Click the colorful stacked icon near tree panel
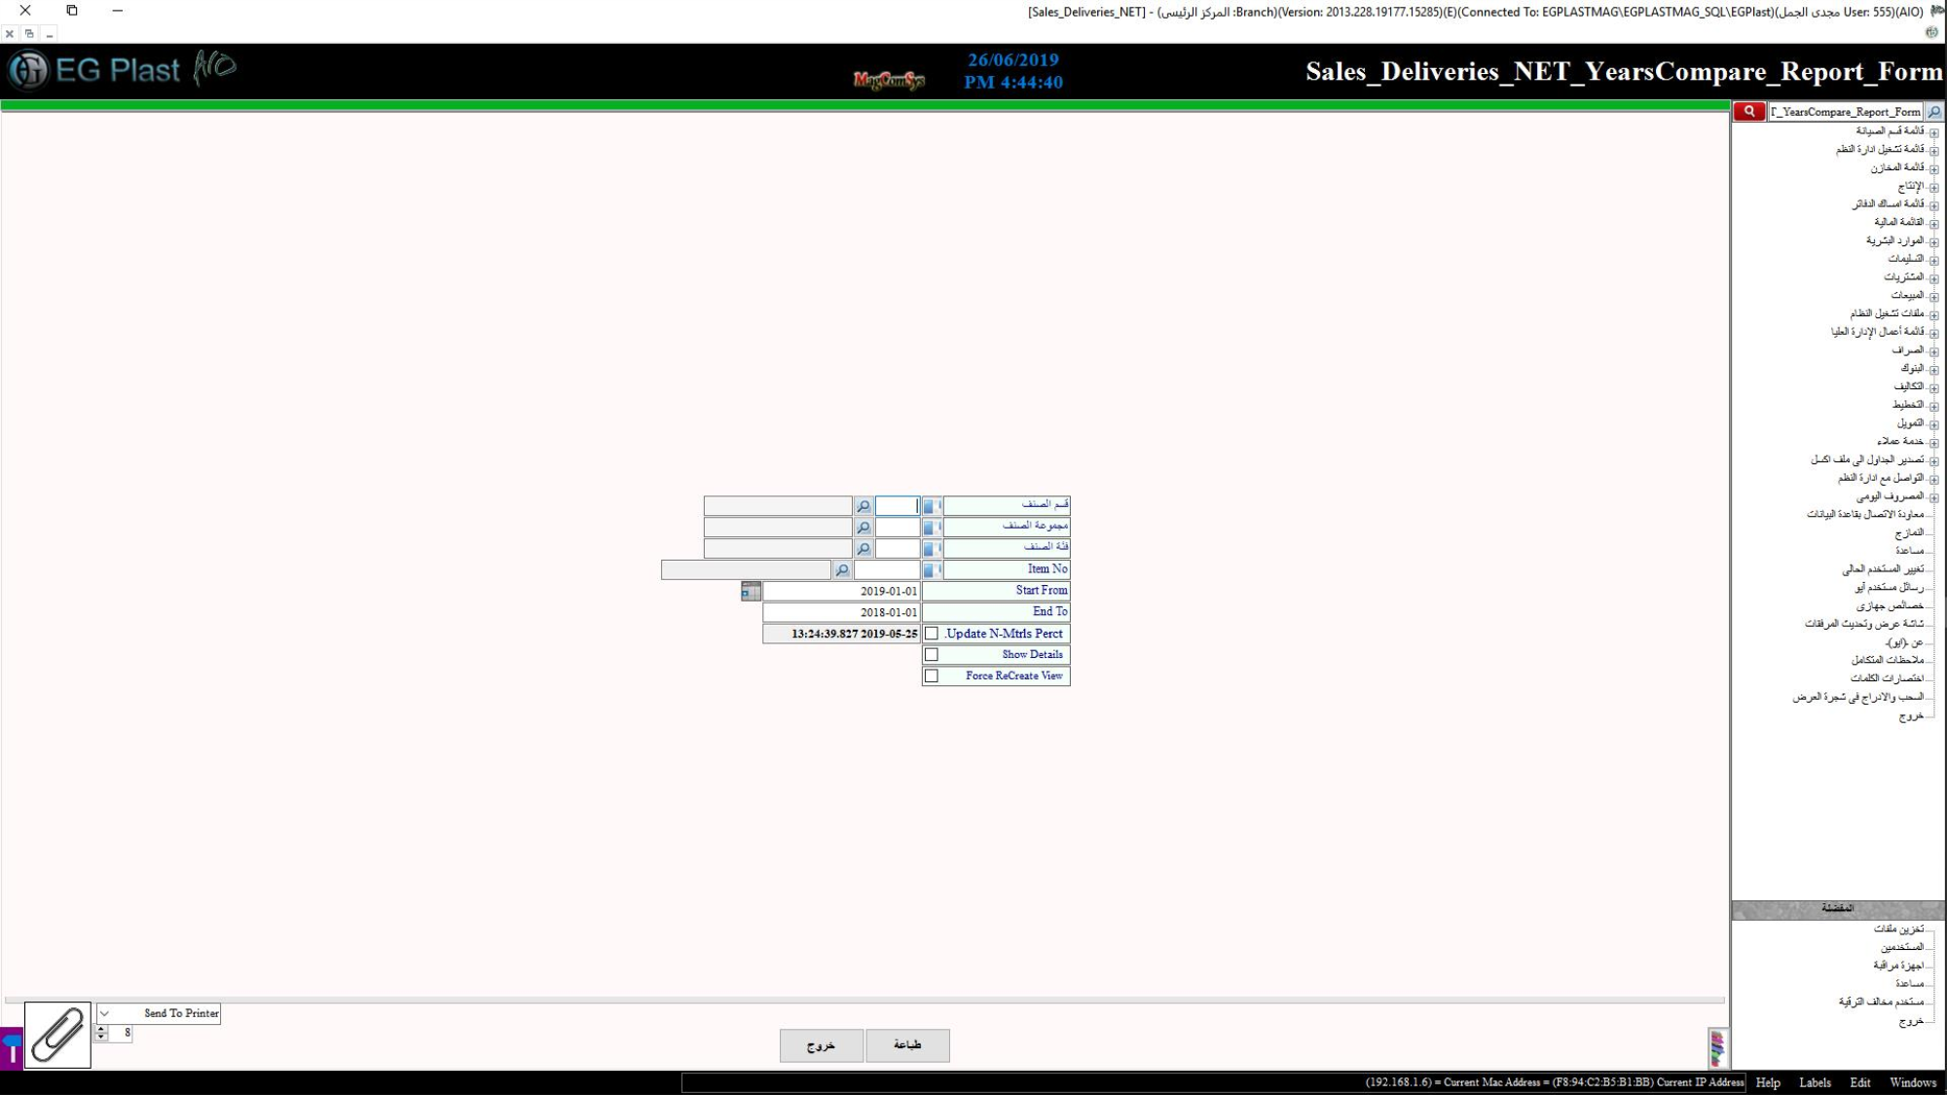Viewport: 1947px width, 1095px height. coord(1717,1048)
